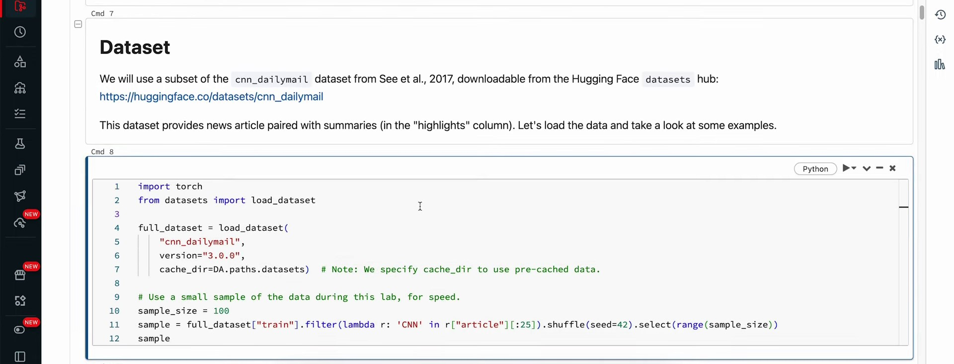
Task: Click the Cmd 7 cell label
Action: 102,13
